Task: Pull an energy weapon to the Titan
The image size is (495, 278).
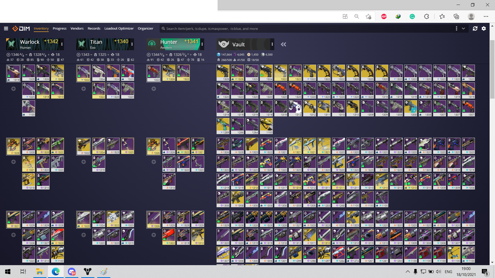Action: click(x=84, y=162)
